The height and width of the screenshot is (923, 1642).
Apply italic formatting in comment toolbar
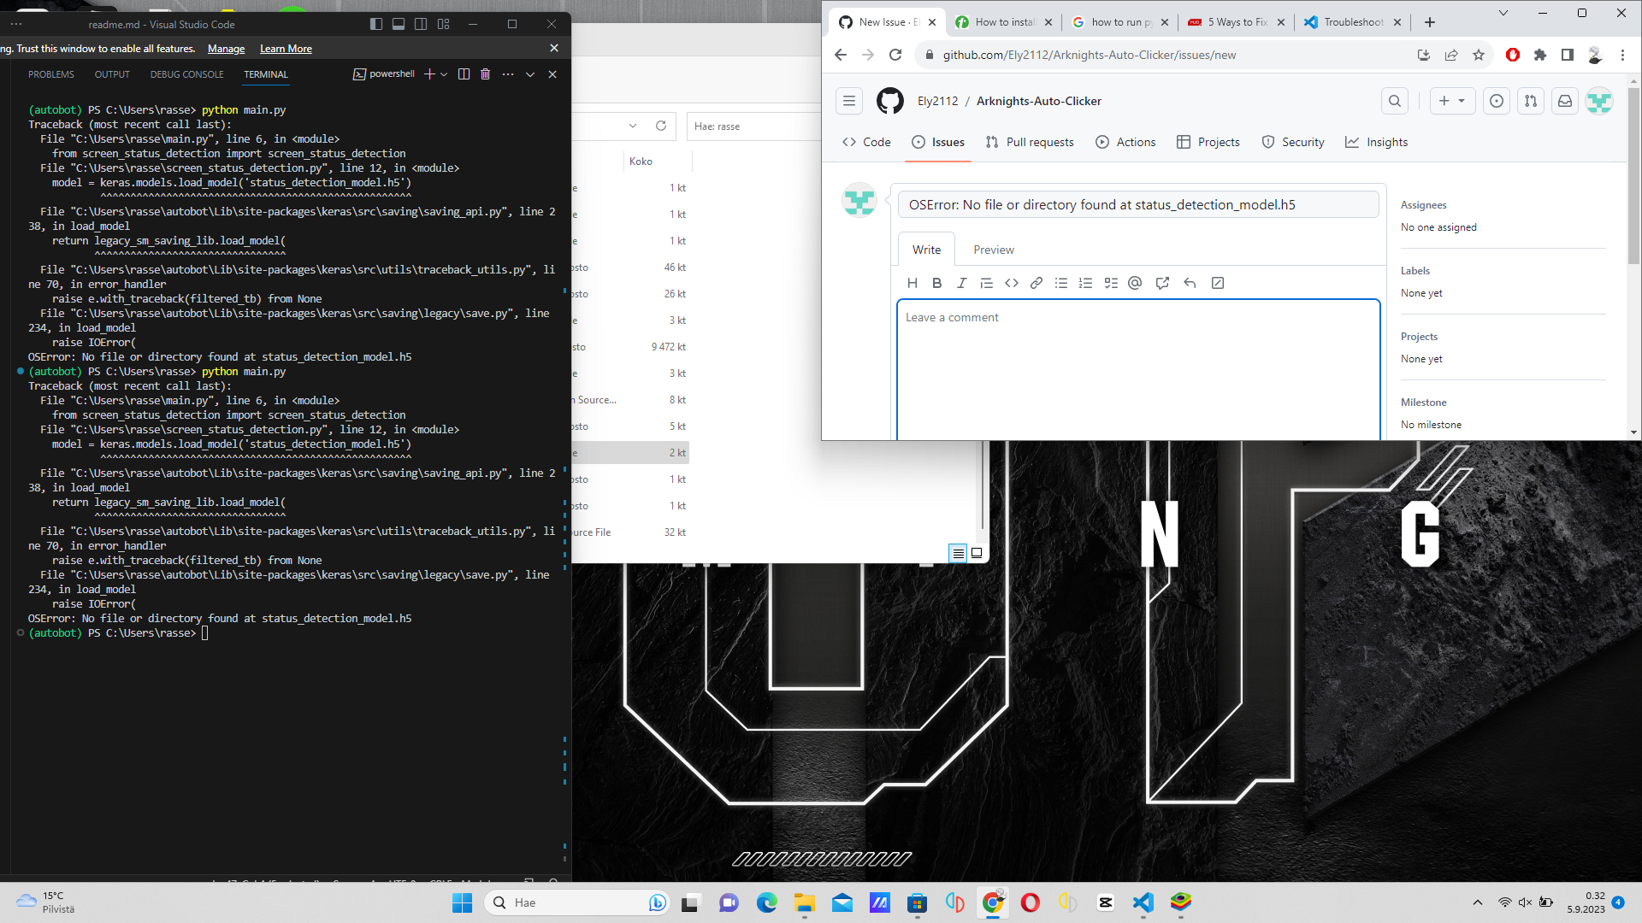[961, 283]
